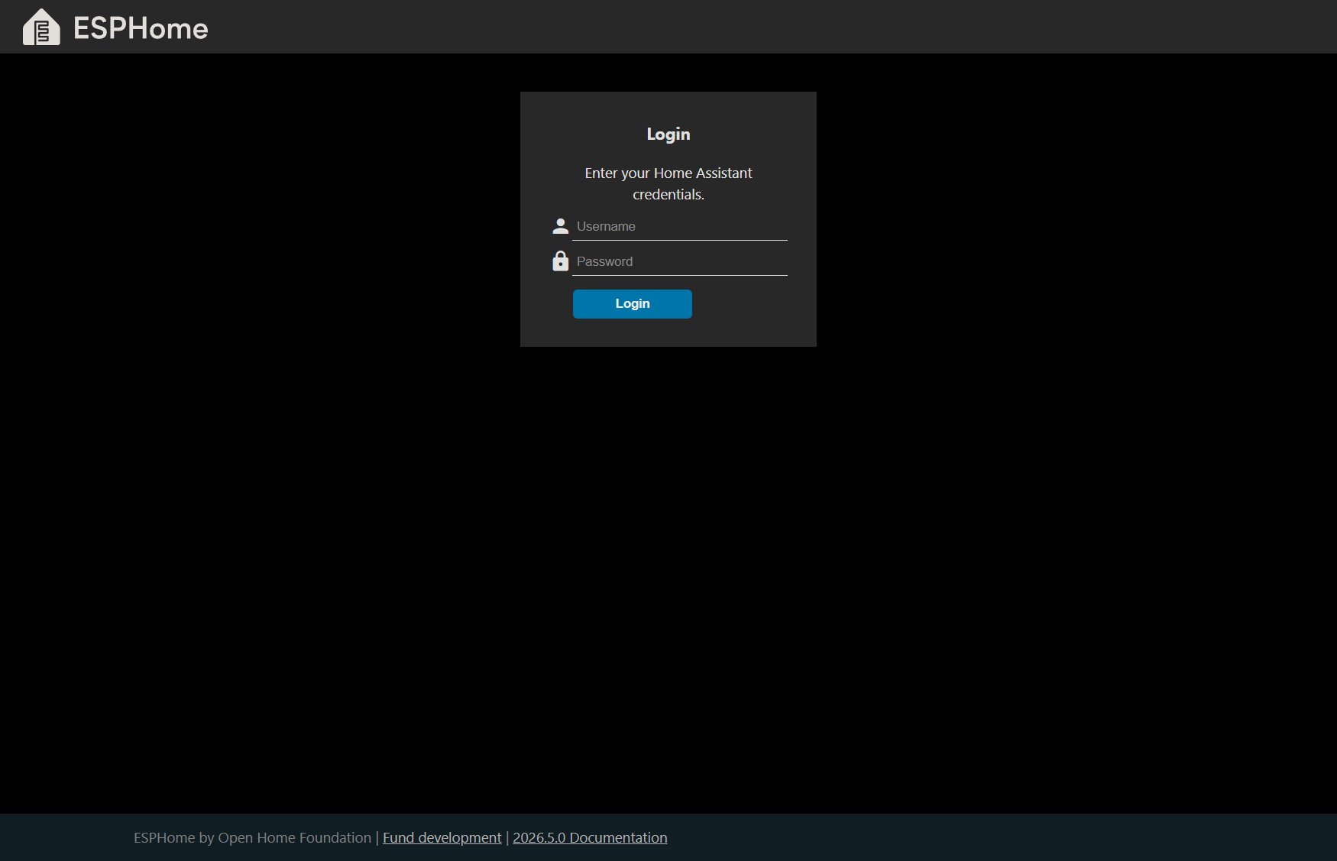Open the 2026.5.0 Documentation link

(590, 838)
